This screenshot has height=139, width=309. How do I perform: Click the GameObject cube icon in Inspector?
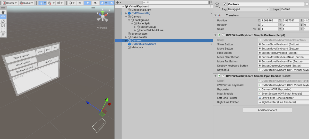tap(218, 5)
